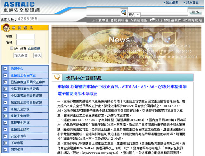The height and width of the screenshot is (156, 205).
Task: Click arrow icon beside 已結案偵查召回改正案件
Action: tap(5, 82)
